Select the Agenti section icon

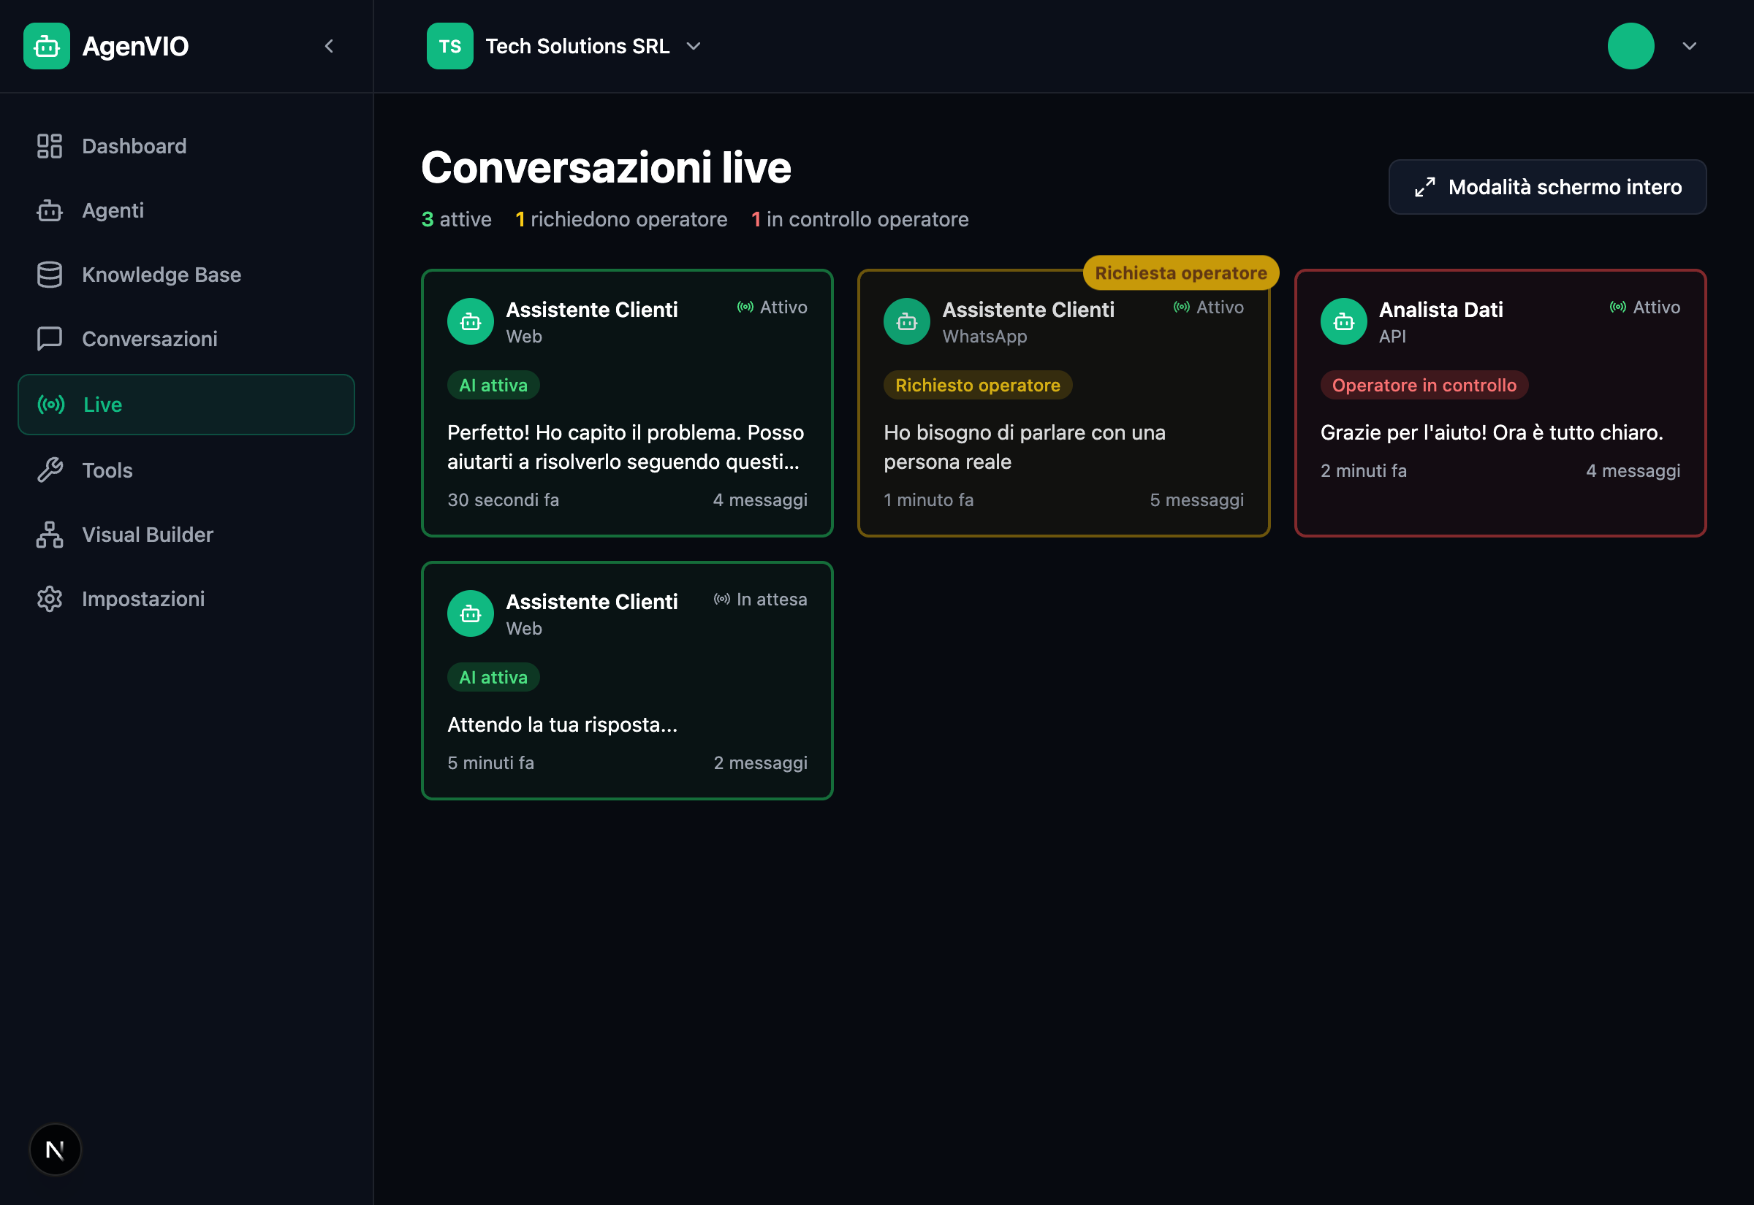49,210
